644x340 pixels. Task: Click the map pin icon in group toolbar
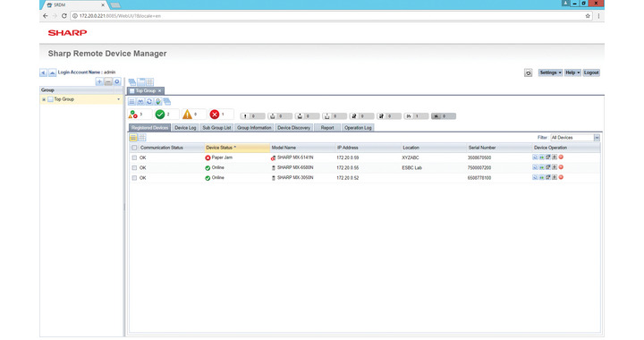[158, 101]
